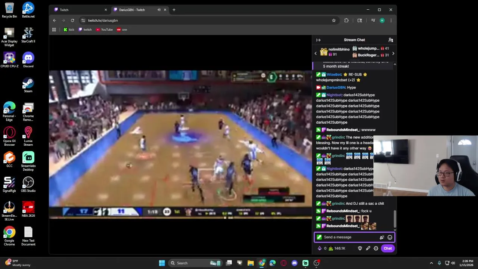Open Chrome side panel icon
This screenshot has height=269, width=478.
tap(360, 21)
